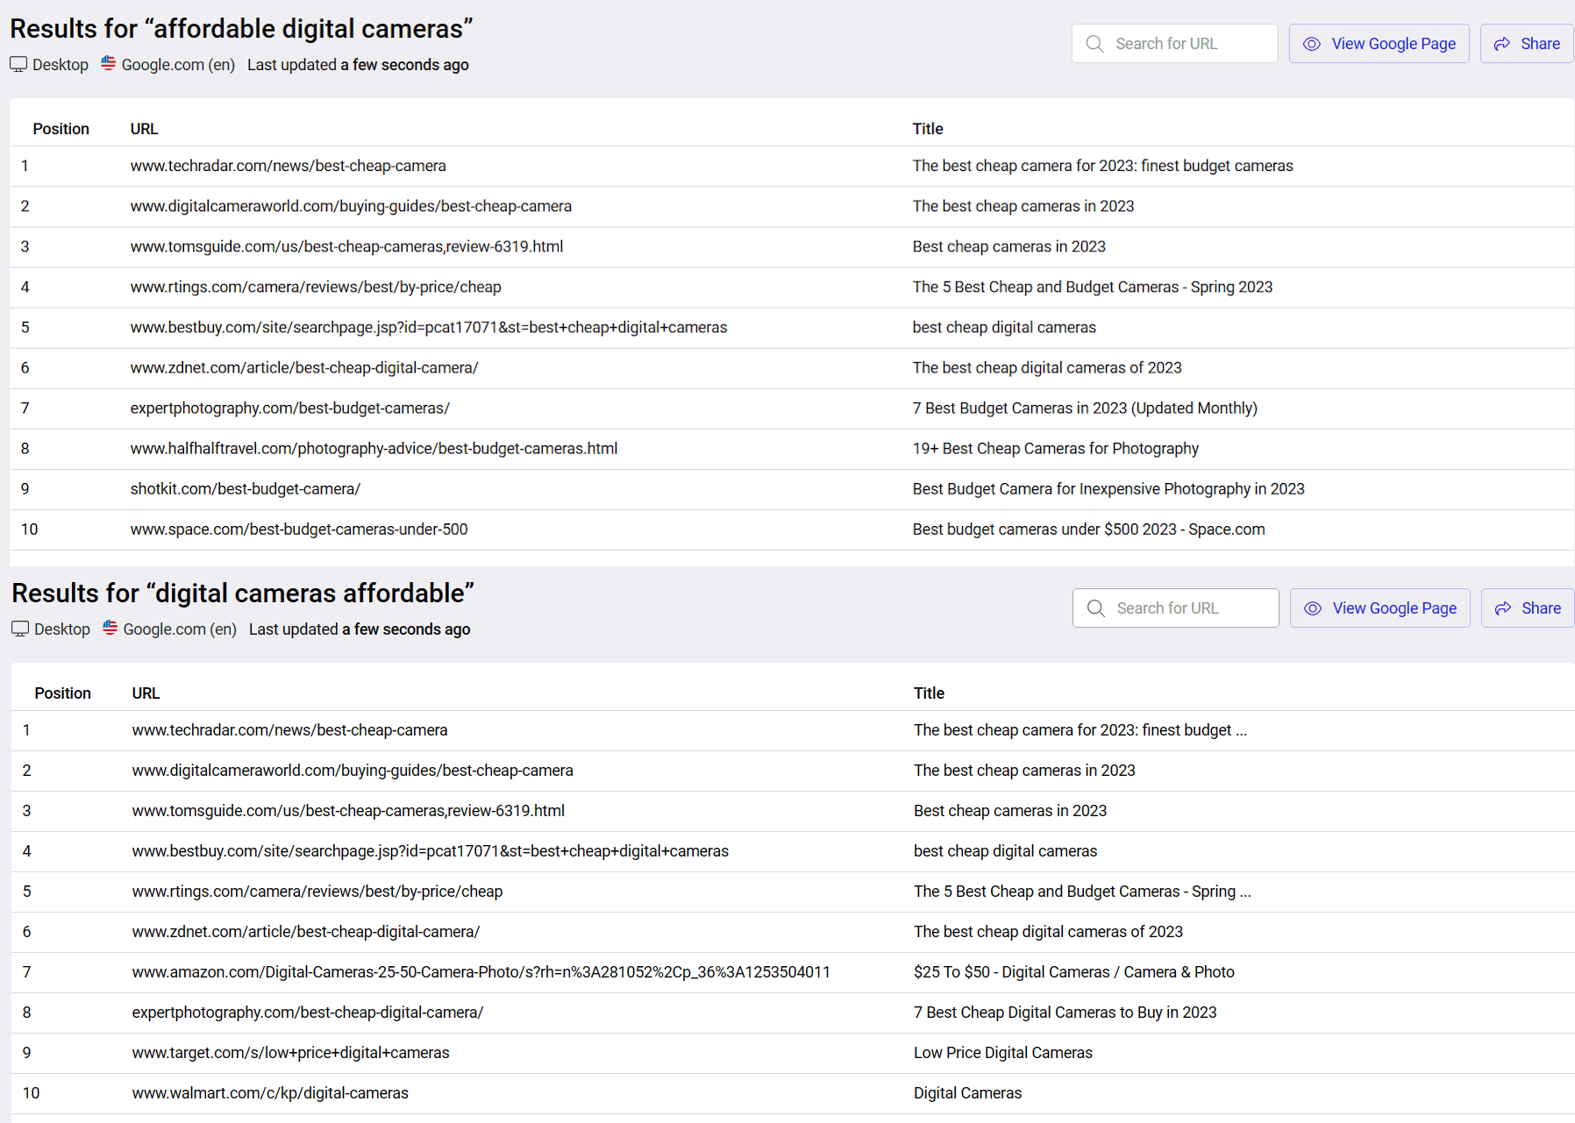The height and width of the screenshot is (1123, 1575).
Task: Open the expertphotography.com/best-budget-cameras/ URL
Action: tap(290, 408)
